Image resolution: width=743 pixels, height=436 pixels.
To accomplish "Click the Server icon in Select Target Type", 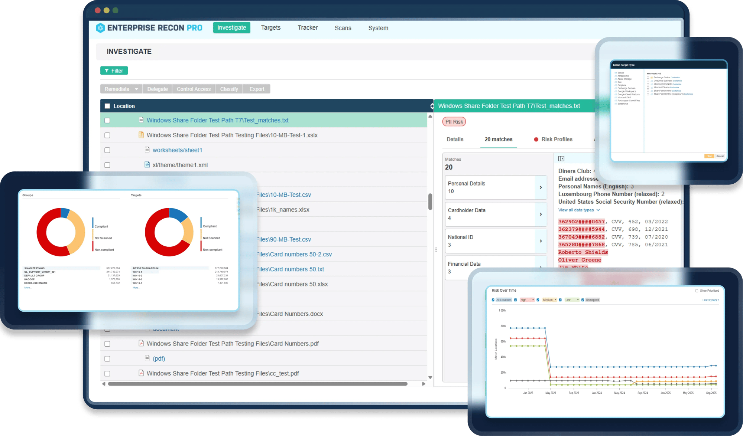I will coord(616,73).
